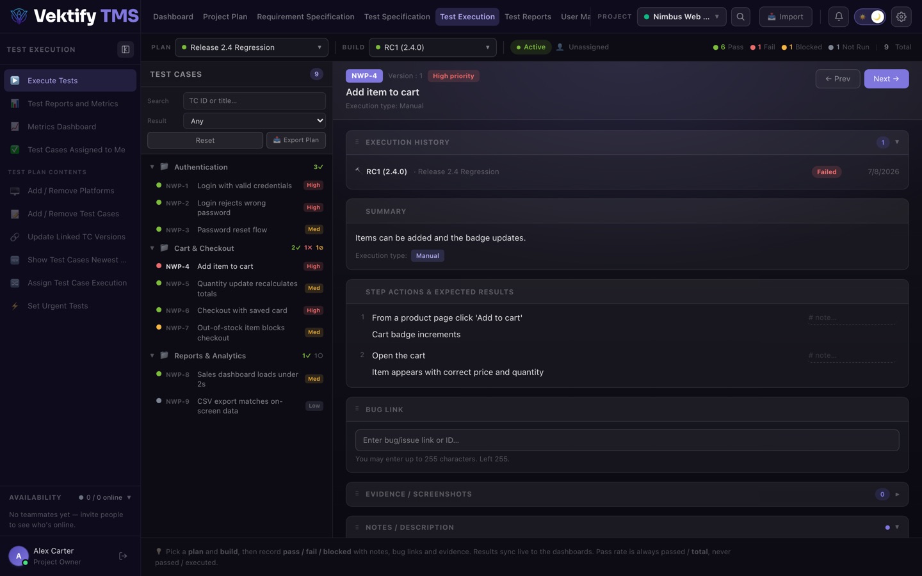Collapse the Execution History section
The height and width of the screenshot is (576, 922).
point(897,142)
